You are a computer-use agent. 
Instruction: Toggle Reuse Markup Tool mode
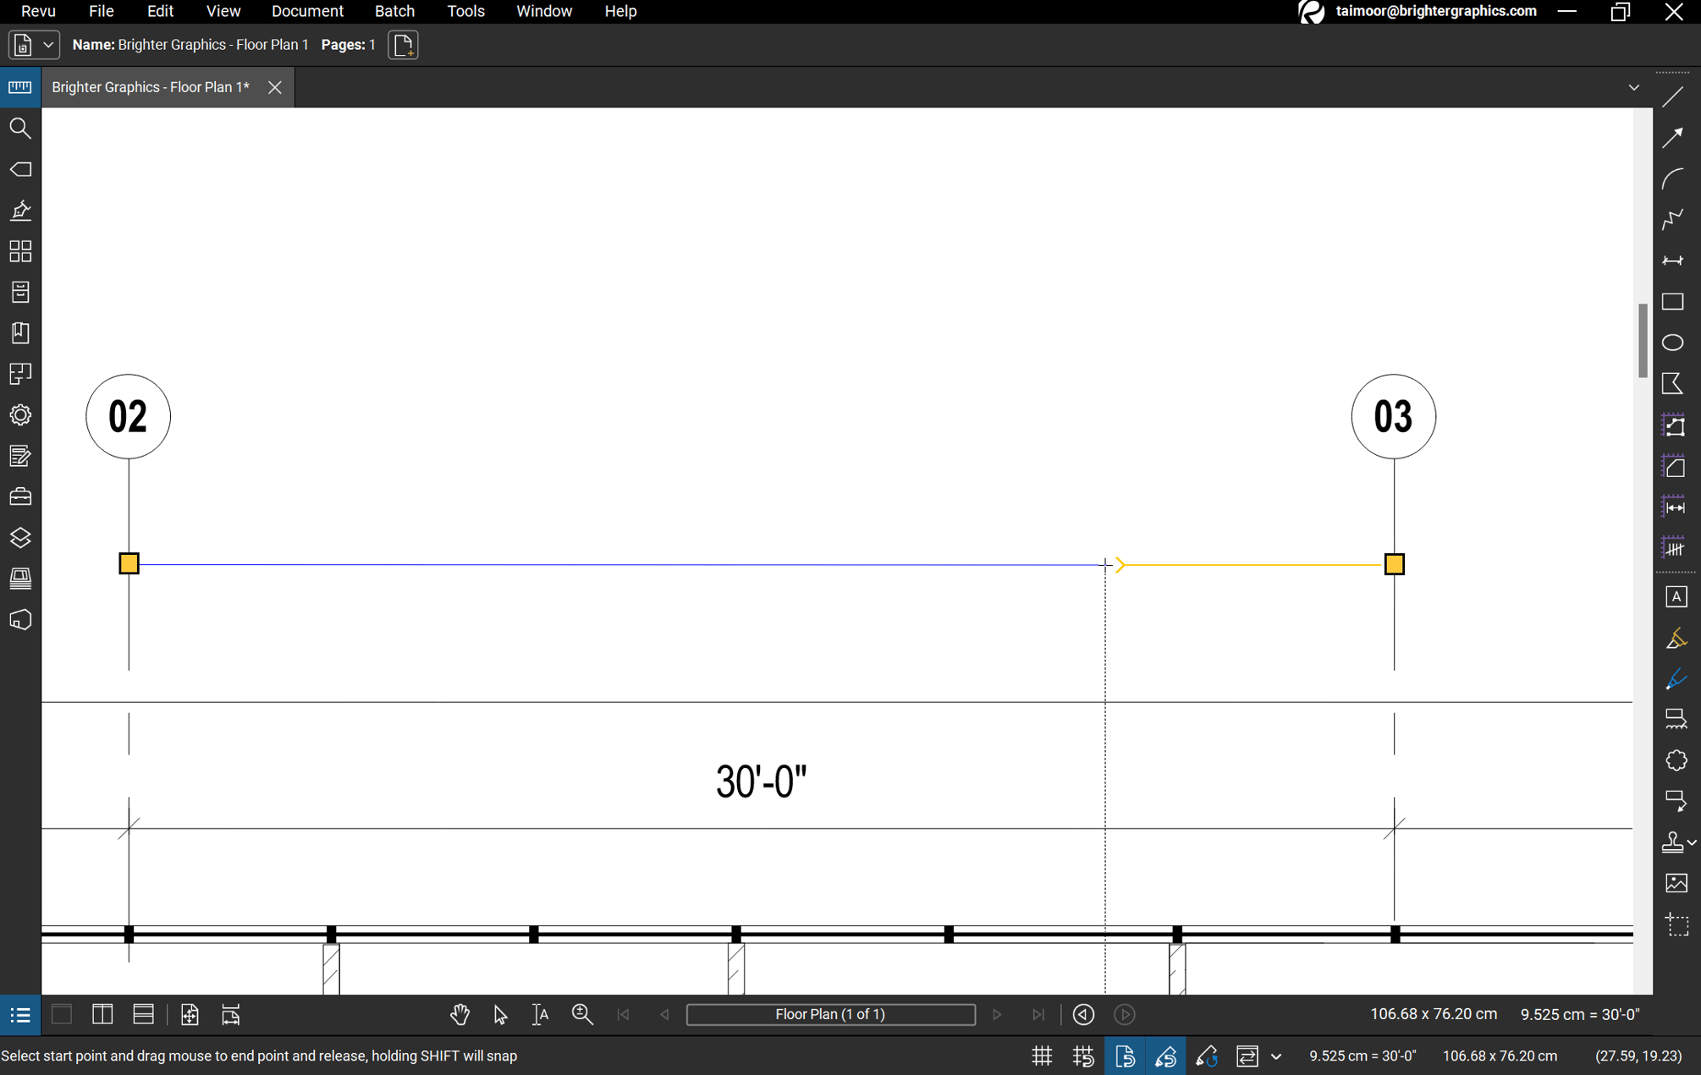[x=1208, y=1056]
